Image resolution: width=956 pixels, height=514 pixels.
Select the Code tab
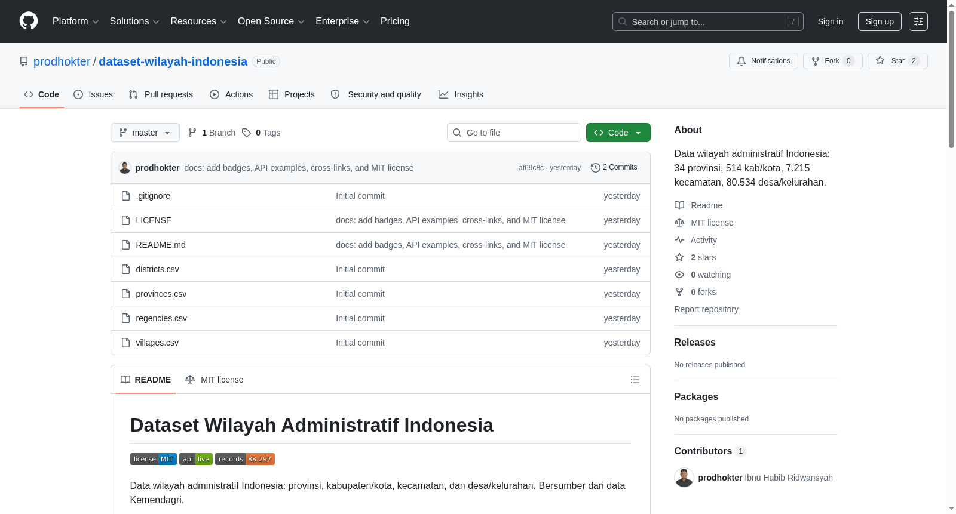(x=42, y=94)
